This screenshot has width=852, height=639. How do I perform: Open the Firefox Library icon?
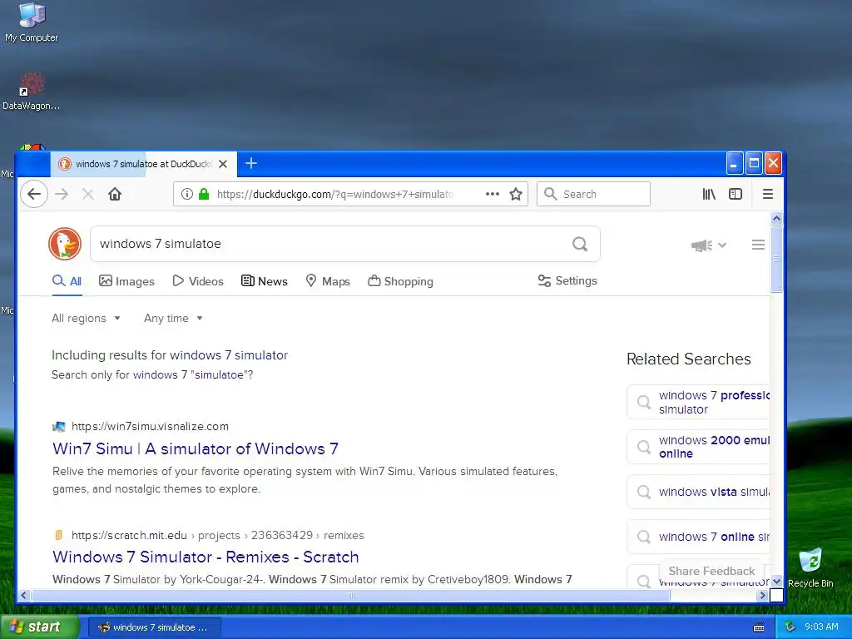pos(709,194)
